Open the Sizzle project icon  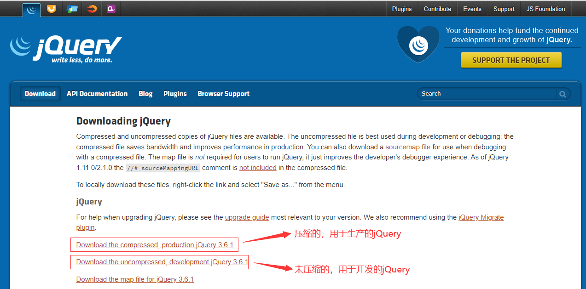pos(92,8)
